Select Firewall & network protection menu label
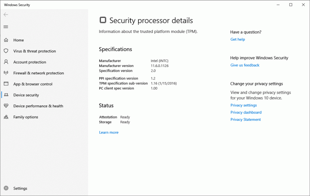310x196 pixels. point(38,73)
